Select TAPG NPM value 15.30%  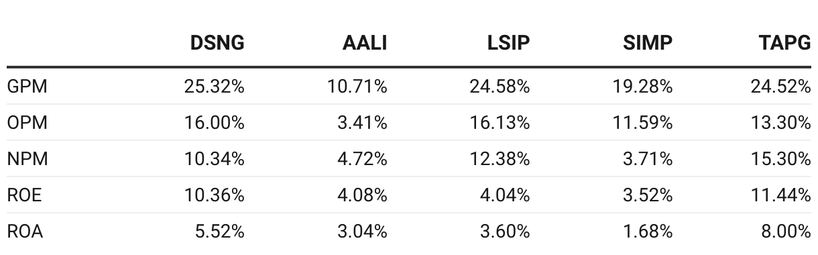(781, 159)
